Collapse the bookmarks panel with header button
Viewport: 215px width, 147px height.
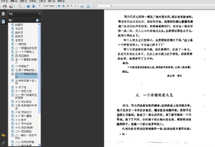point(39,14)
